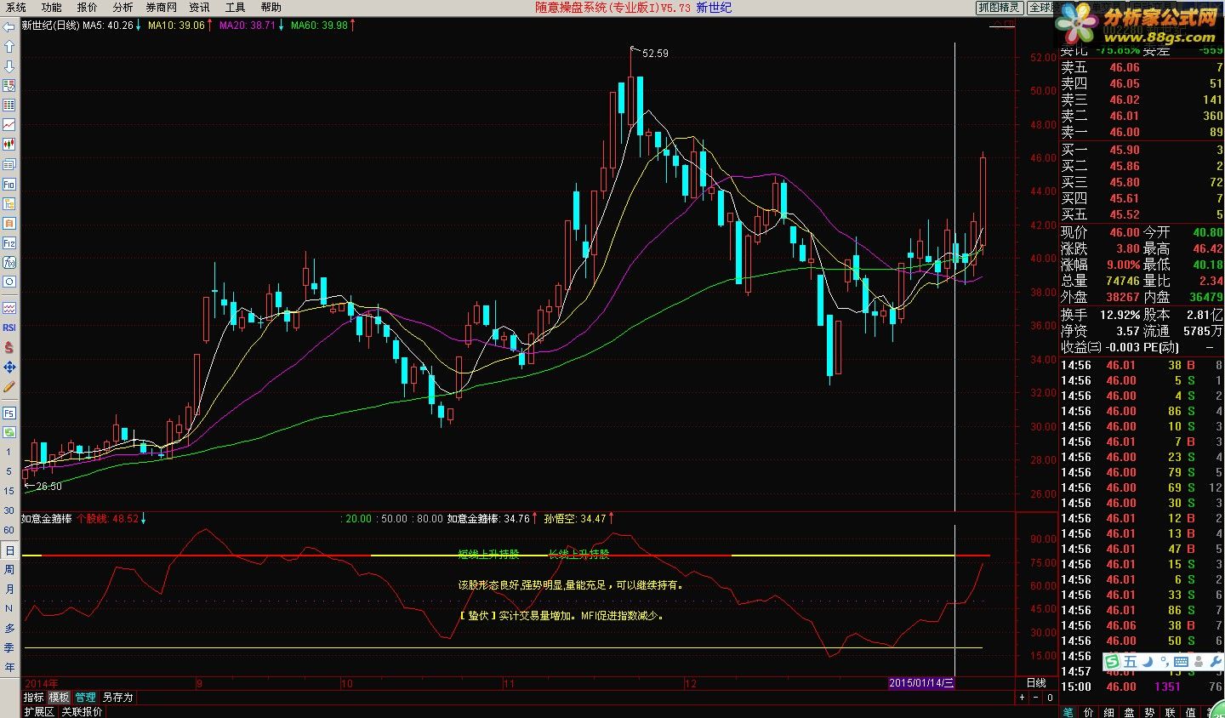
Task: Select the 日 daily period
Action: click(9, 550)
